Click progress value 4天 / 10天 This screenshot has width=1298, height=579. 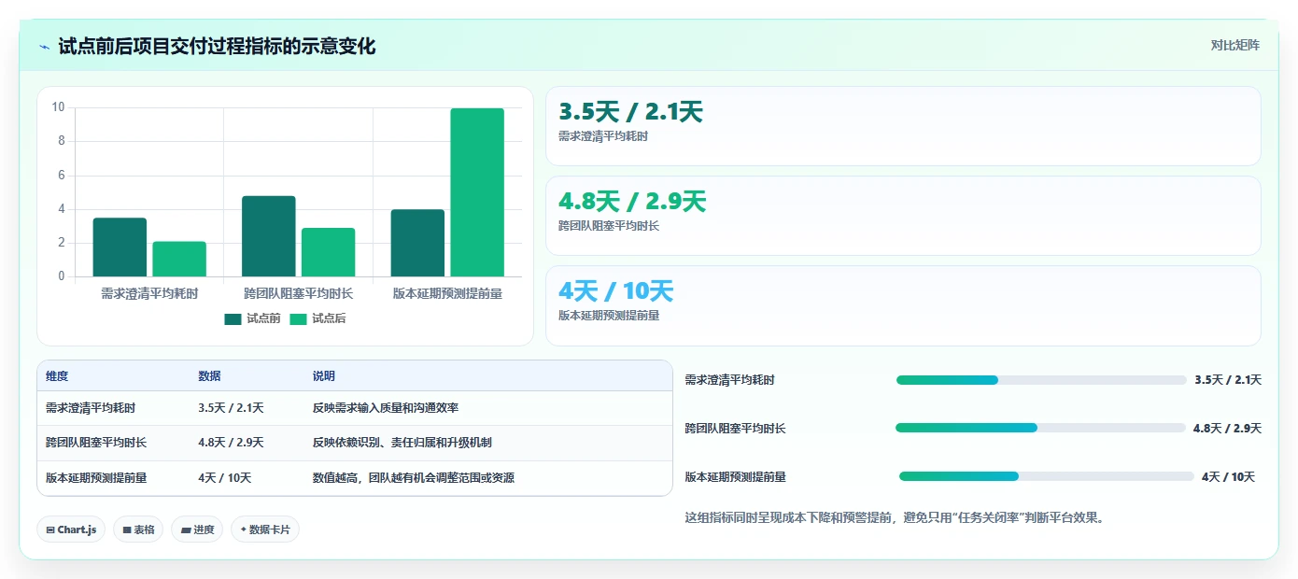pyautogui.click(x=1229, y=477)
